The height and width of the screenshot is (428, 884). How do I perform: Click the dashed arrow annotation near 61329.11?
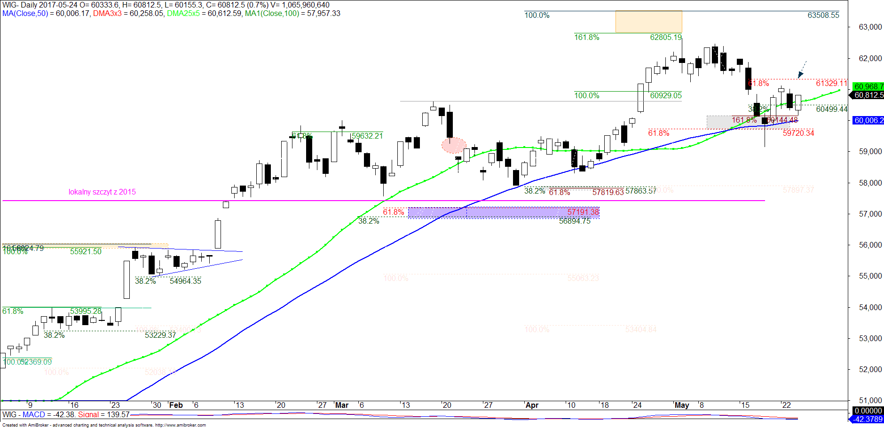[x=802, y=69]
